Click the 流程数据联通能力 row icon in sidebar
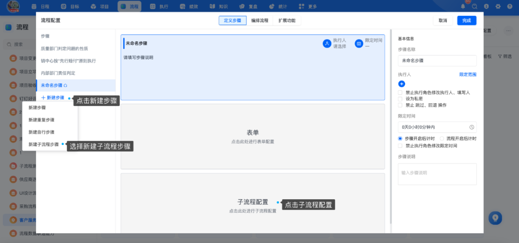The width and height of the screenshot is (519, 243). [13, 233]
